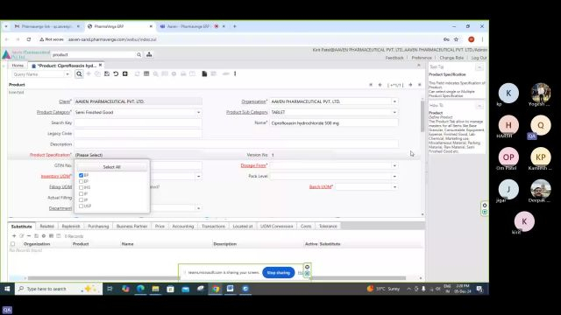
Task: Open the Pack Level dropdown
Action: tap(394, 177)
